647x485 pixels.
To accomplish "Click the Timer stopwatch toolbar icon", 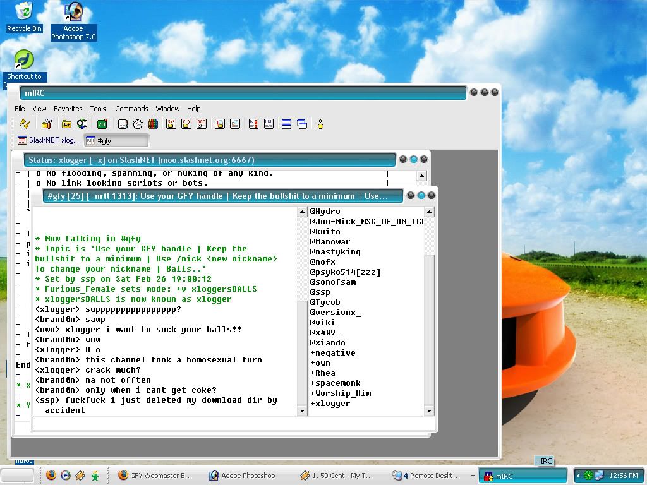I will (138, 124).
